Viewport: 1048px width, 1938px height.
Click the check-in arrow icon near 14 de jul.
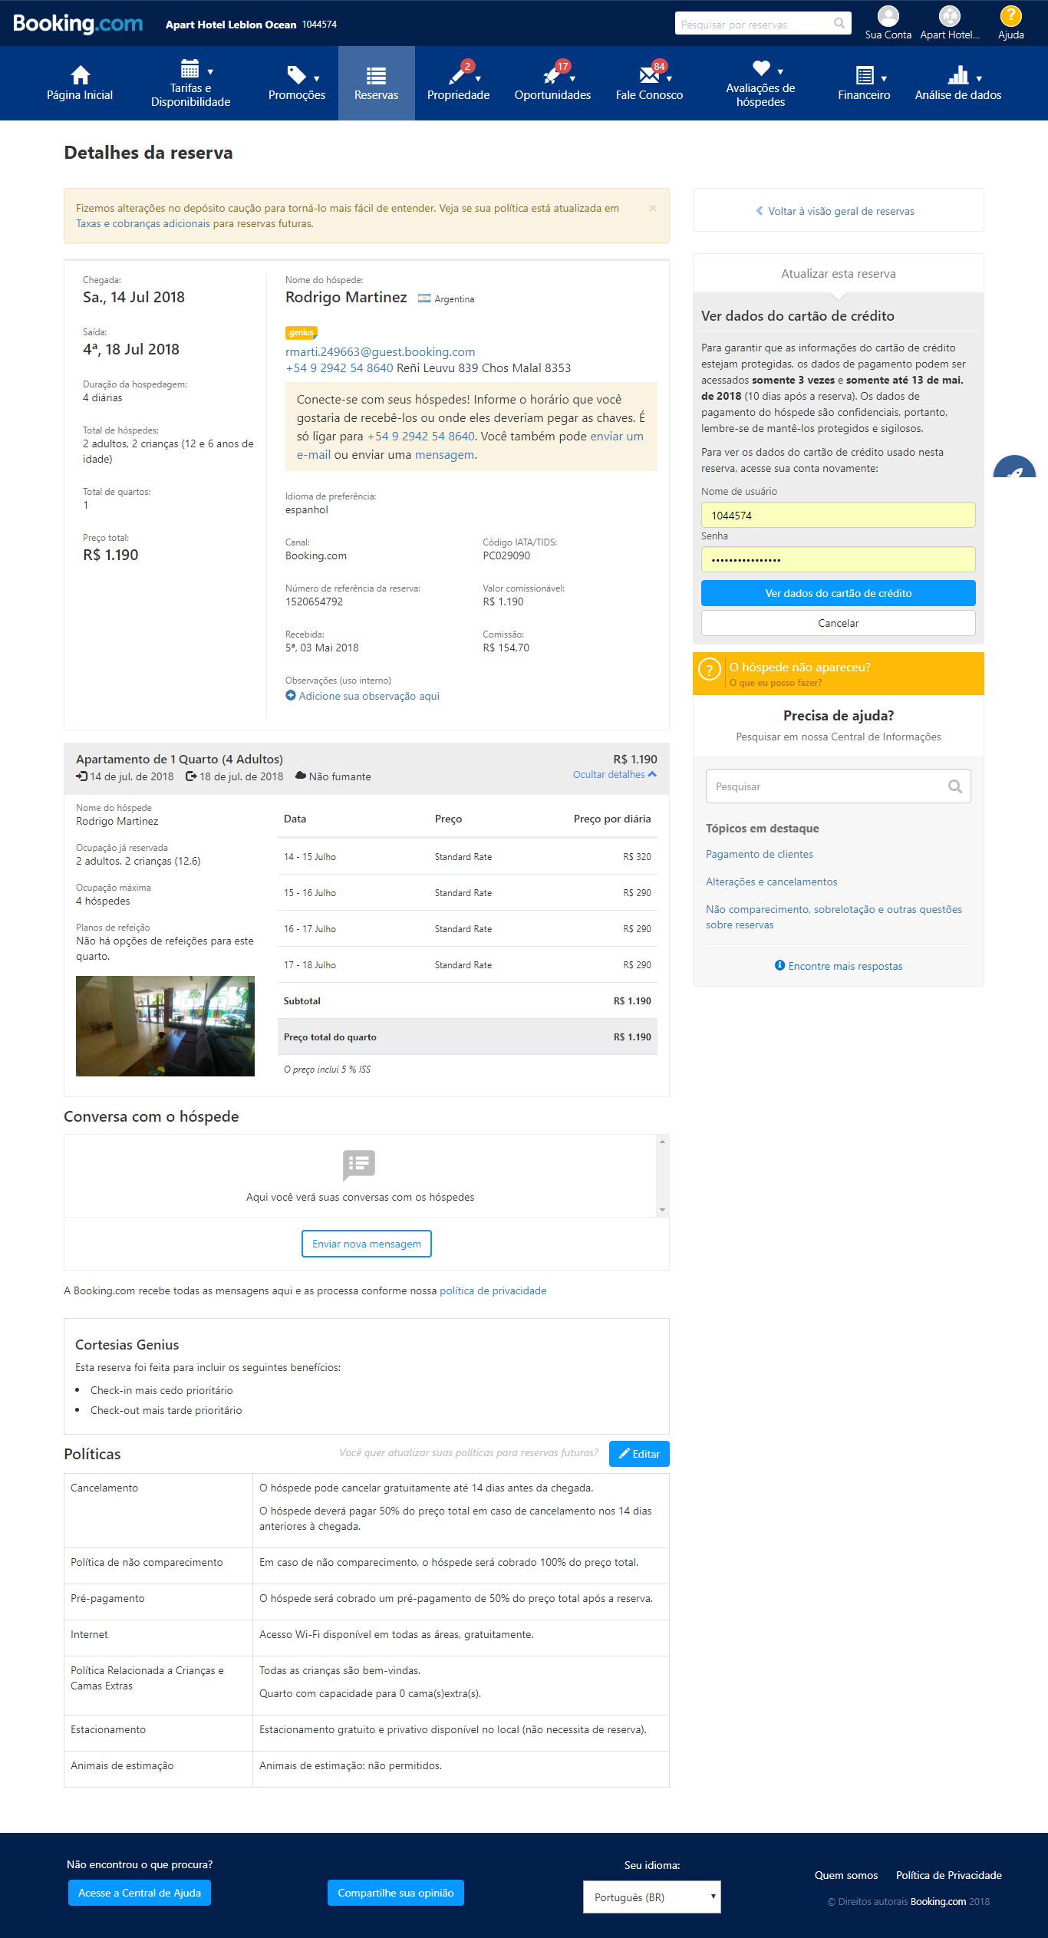click(81, 776)
